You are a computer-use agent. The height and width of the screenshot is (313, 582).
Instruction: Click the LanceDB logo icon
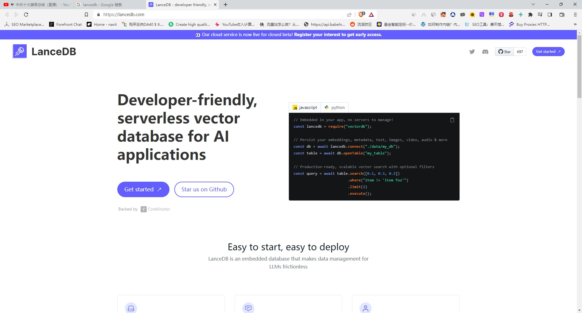coord(20,51)
